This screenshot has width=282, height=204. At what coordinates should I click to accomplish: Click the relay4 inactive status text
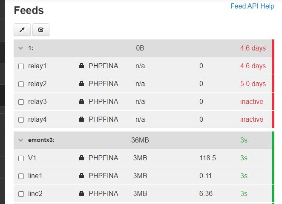click(252, 119)
